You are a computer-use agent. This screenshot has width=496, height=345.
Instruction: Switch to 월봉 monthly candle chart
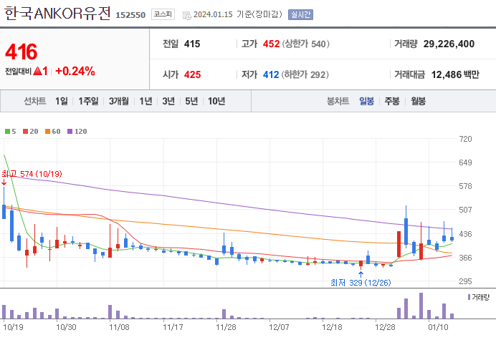tap(418, 101)
